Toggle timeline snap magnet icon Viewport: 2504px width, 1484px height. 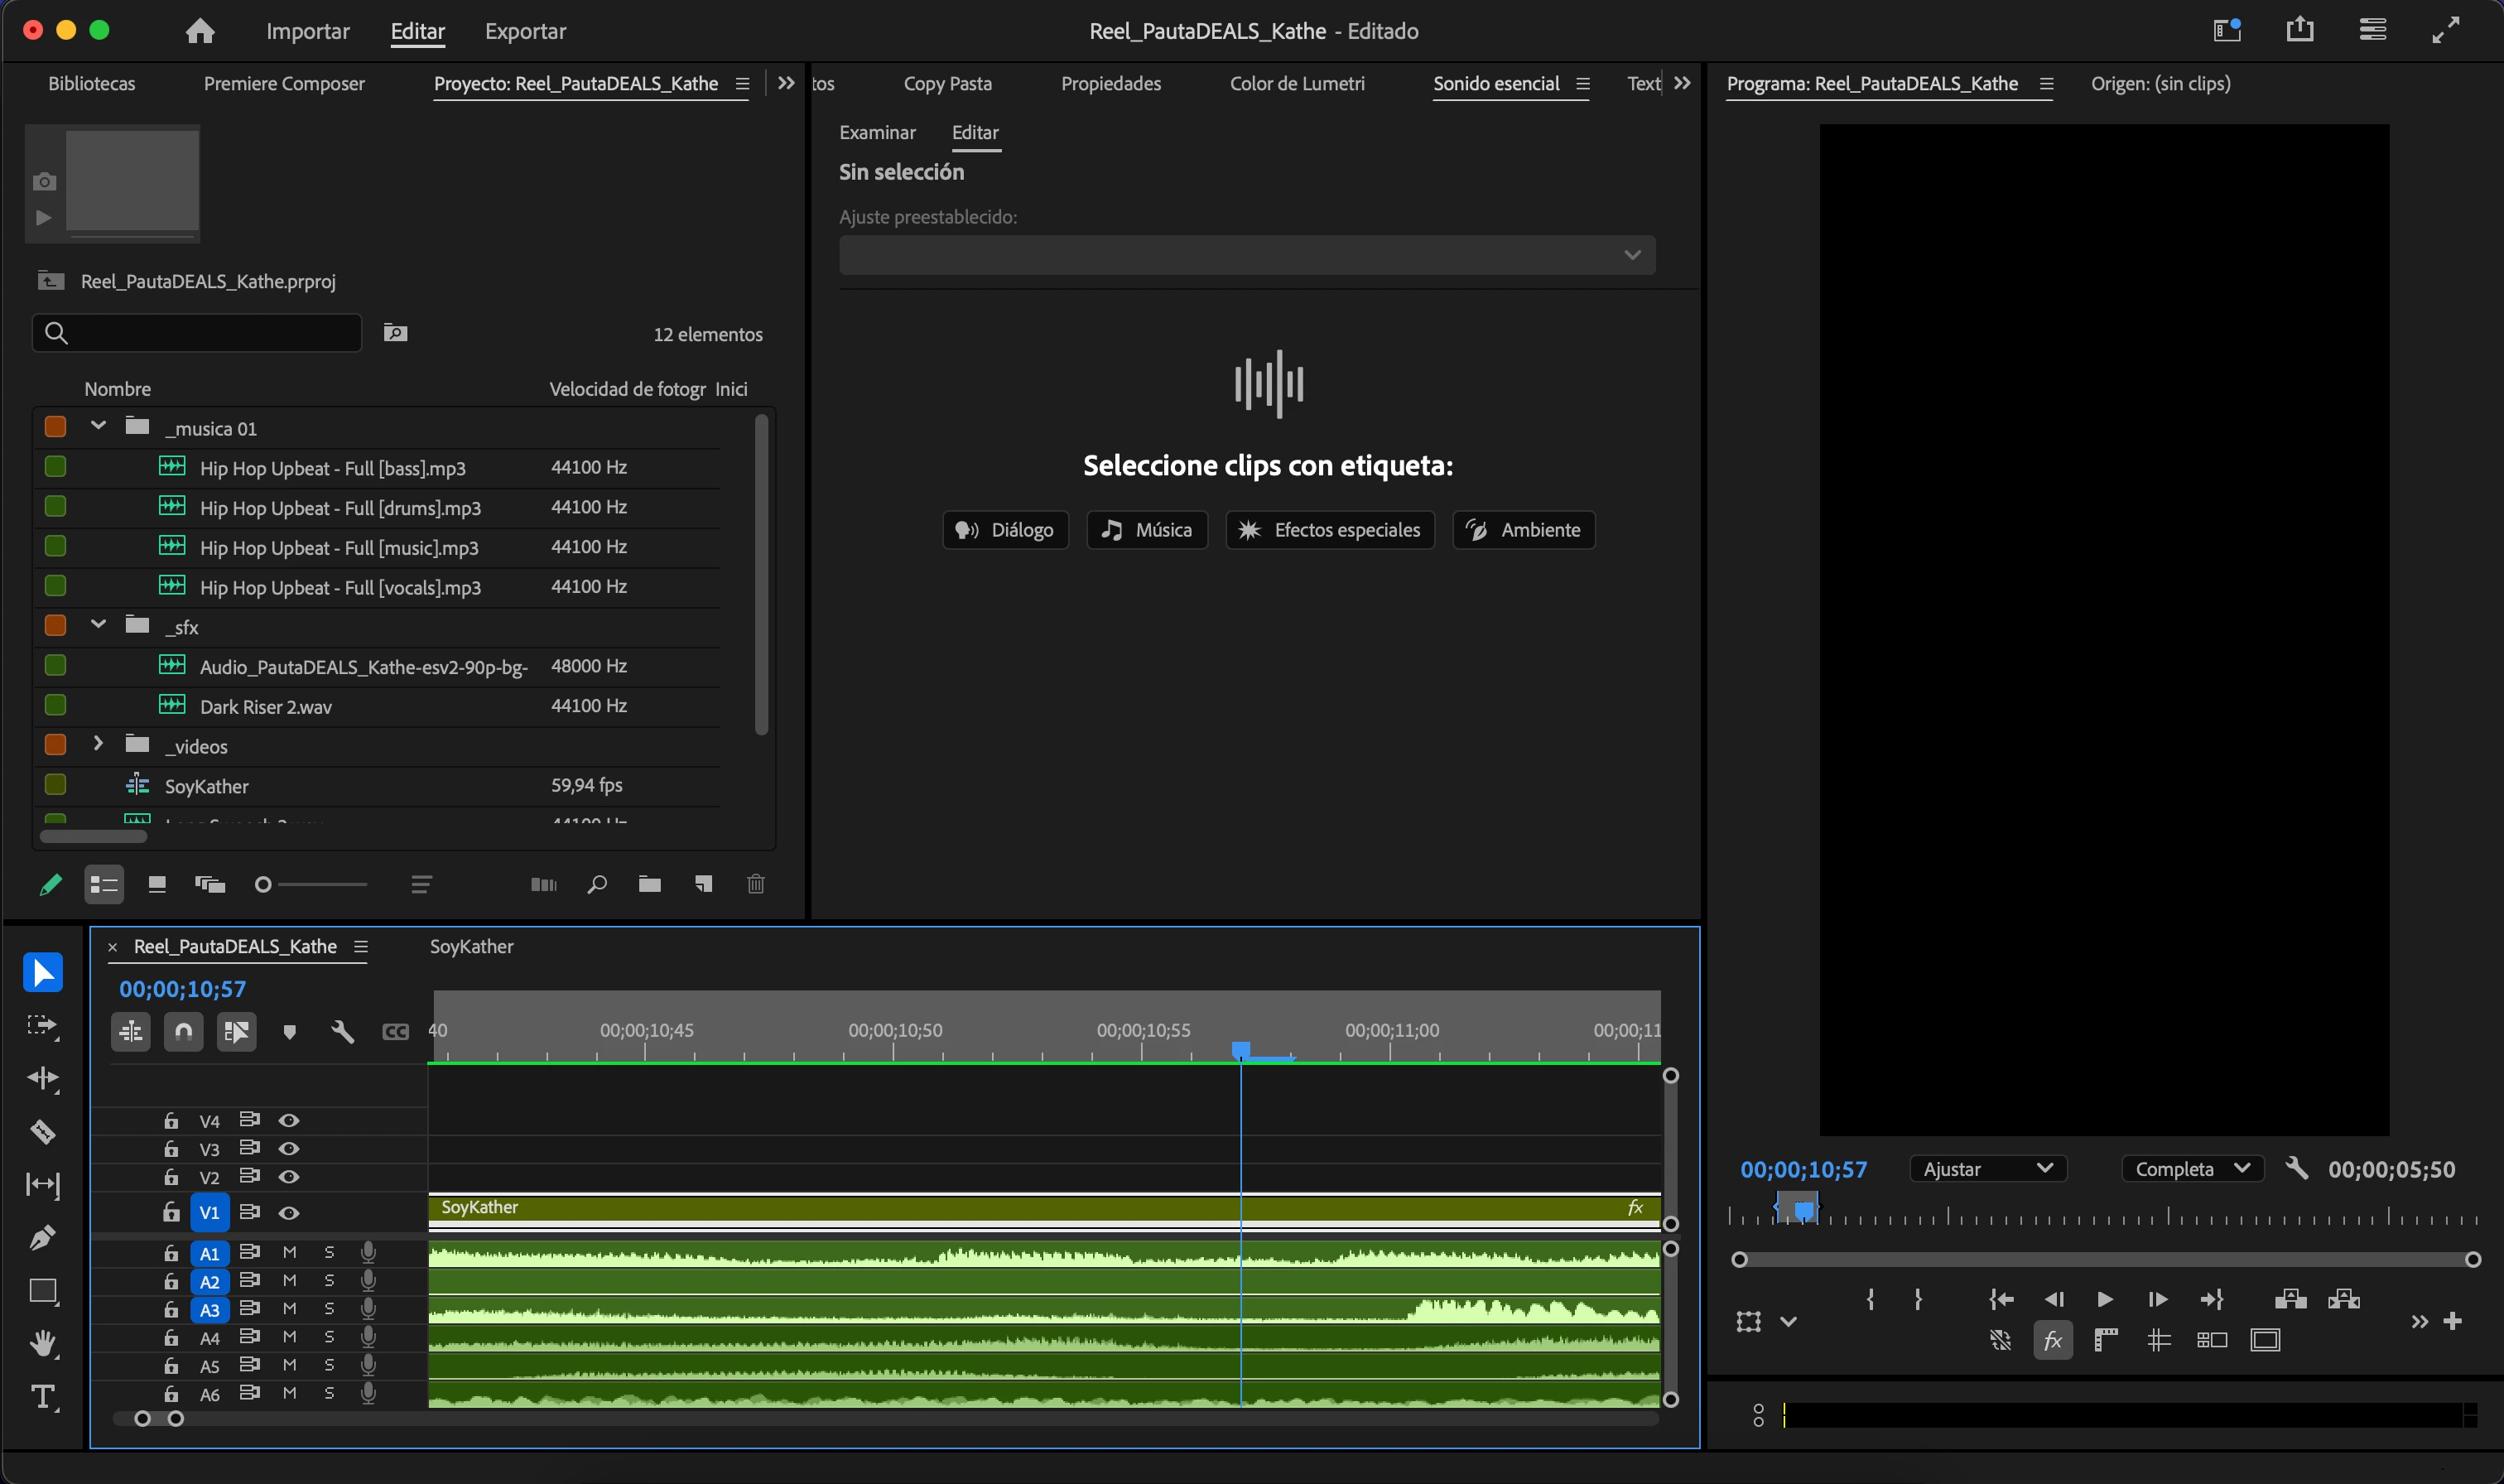(184, 1031)
